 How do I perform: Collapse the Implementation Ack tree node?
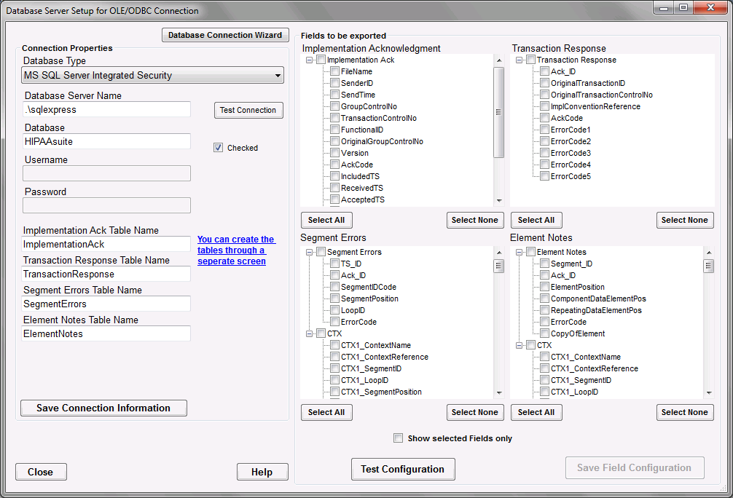(x=309, y=60)
